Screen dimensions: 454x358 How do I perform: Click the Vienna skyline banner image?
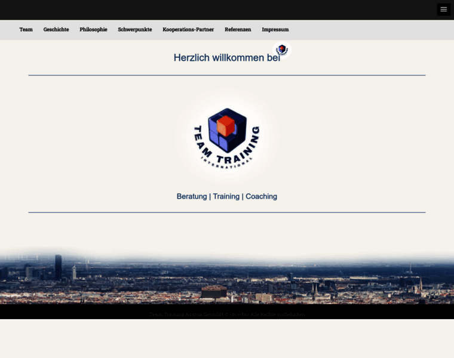point(227,276)
